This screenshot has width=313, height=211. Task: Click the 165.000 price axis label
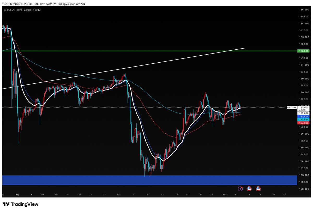coord(304,10)
